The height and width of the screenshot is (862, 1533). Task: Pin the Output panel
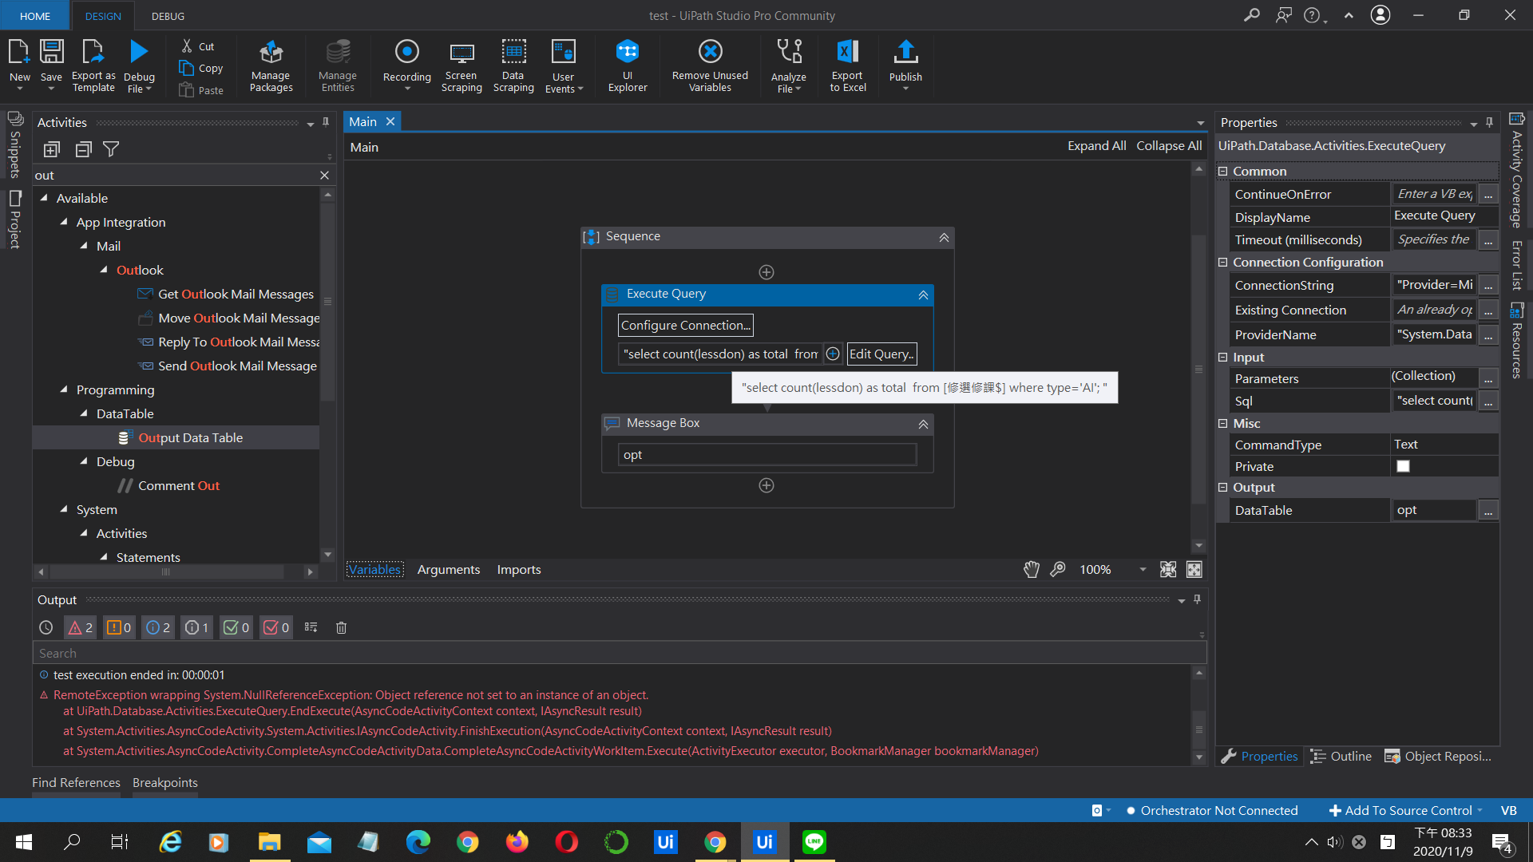(1196, 599)
